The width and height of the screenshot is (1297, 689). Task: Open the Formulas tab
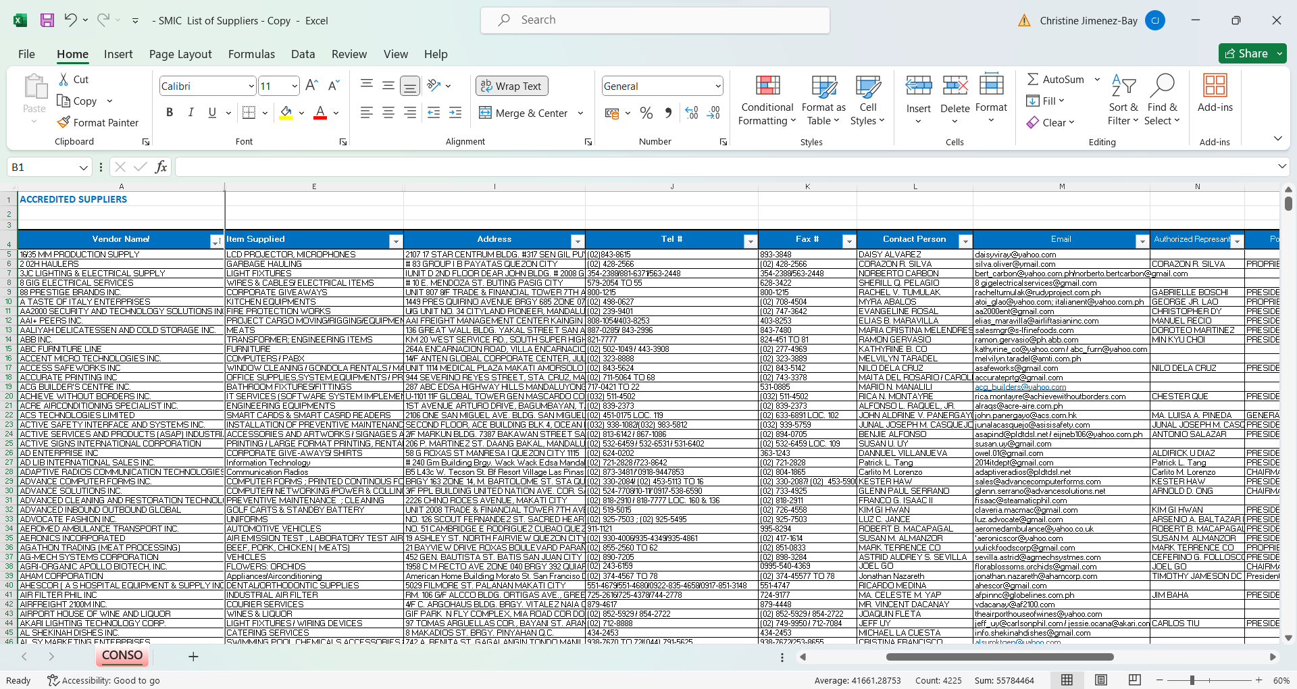click(x=251, y=54)
